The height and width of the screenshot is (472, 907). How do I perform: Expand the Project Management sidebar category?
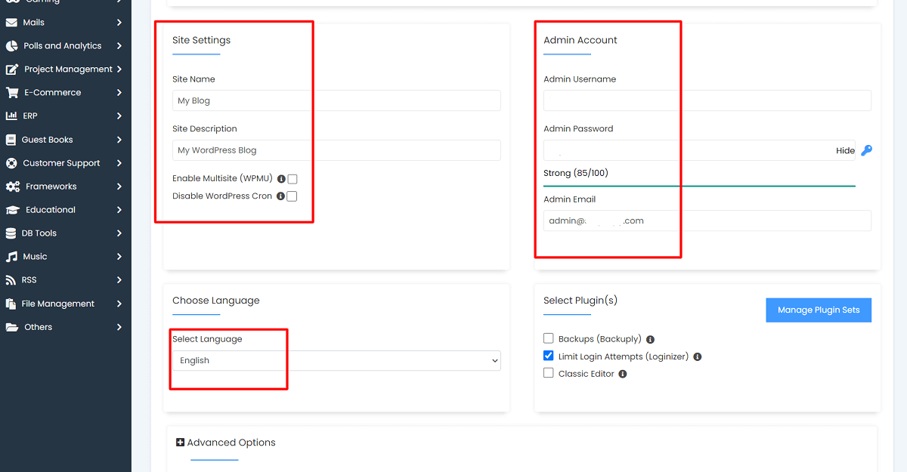click(66, 69)
